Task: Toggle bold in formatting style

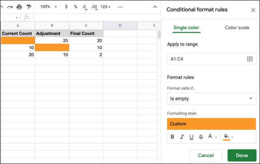Action: (172, 137)
